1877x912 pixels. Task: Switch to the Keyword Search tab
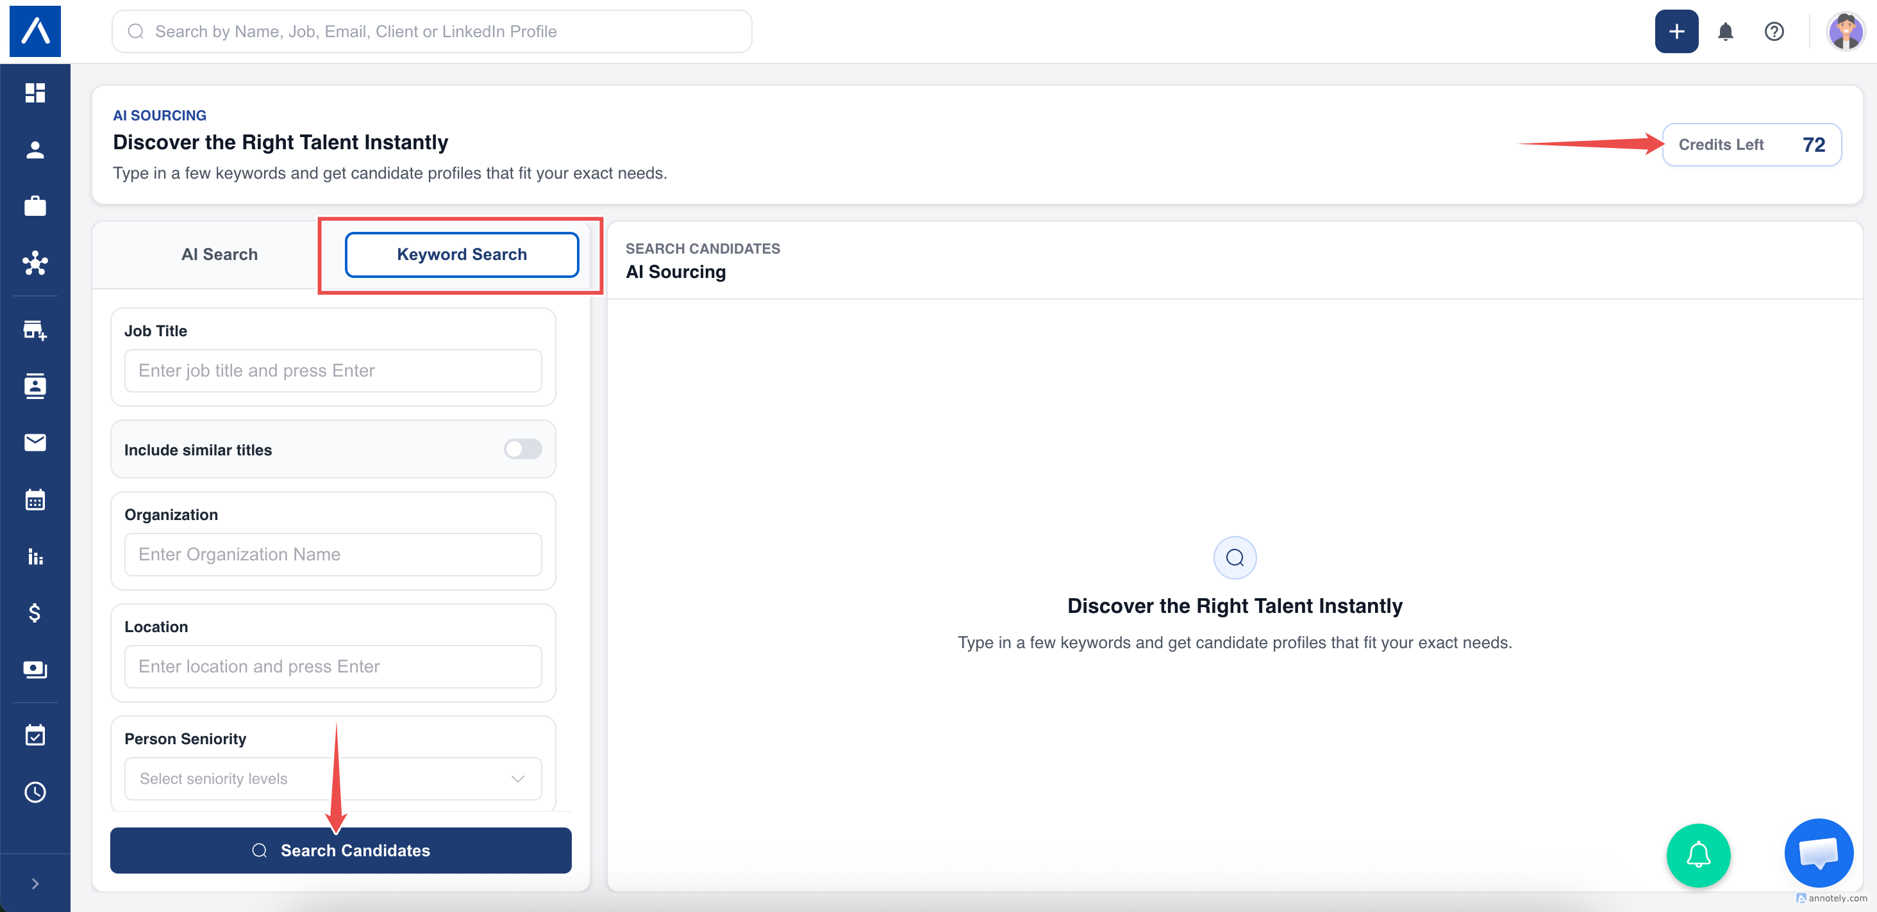(x=462, y=255)
